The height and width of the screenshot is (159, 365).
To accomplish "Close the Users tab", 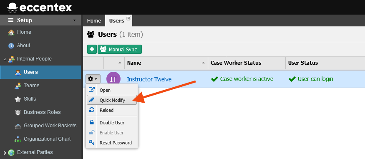I will (128, 18).
